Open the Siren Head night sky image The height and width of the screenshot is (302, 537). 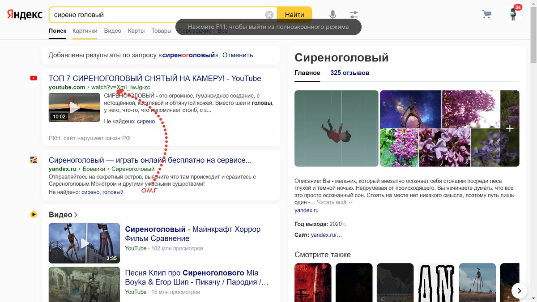410,109
